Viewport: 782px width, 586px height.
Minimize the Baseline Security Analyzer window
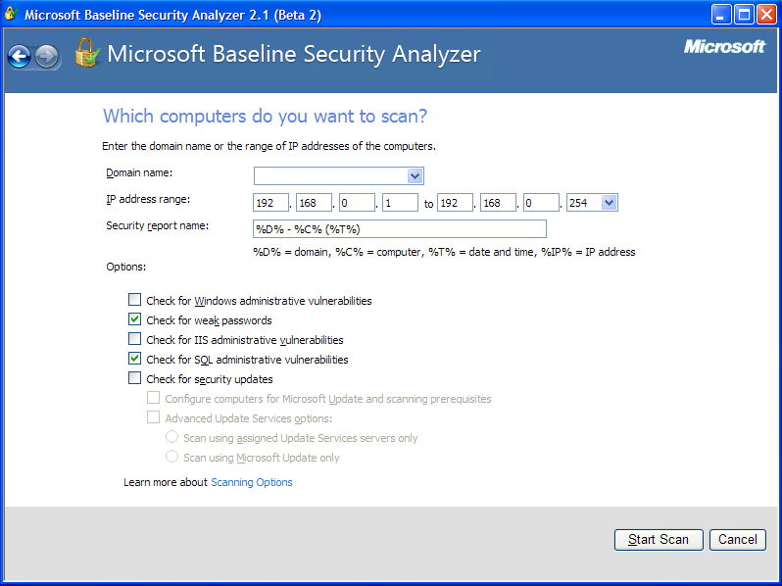pos(720,15)
